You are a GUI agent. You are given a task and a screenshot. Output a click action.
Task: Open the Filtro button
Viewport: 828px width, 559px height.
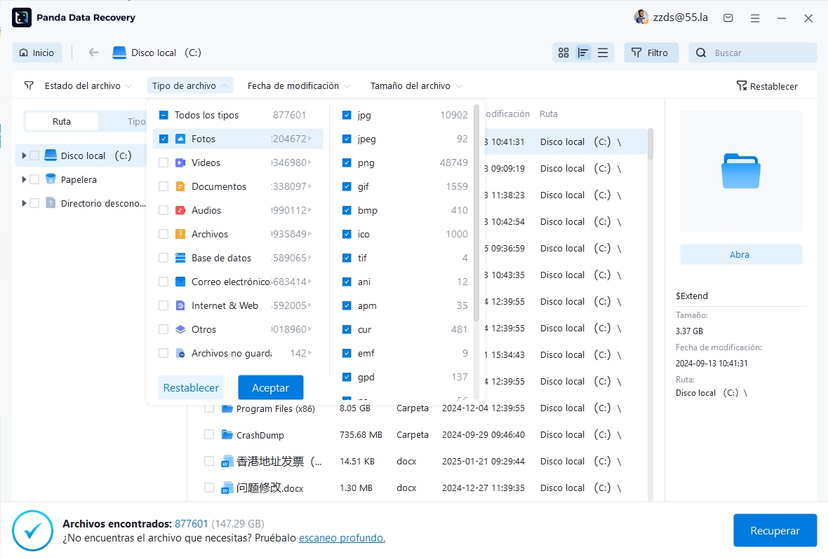pos(650,53)
